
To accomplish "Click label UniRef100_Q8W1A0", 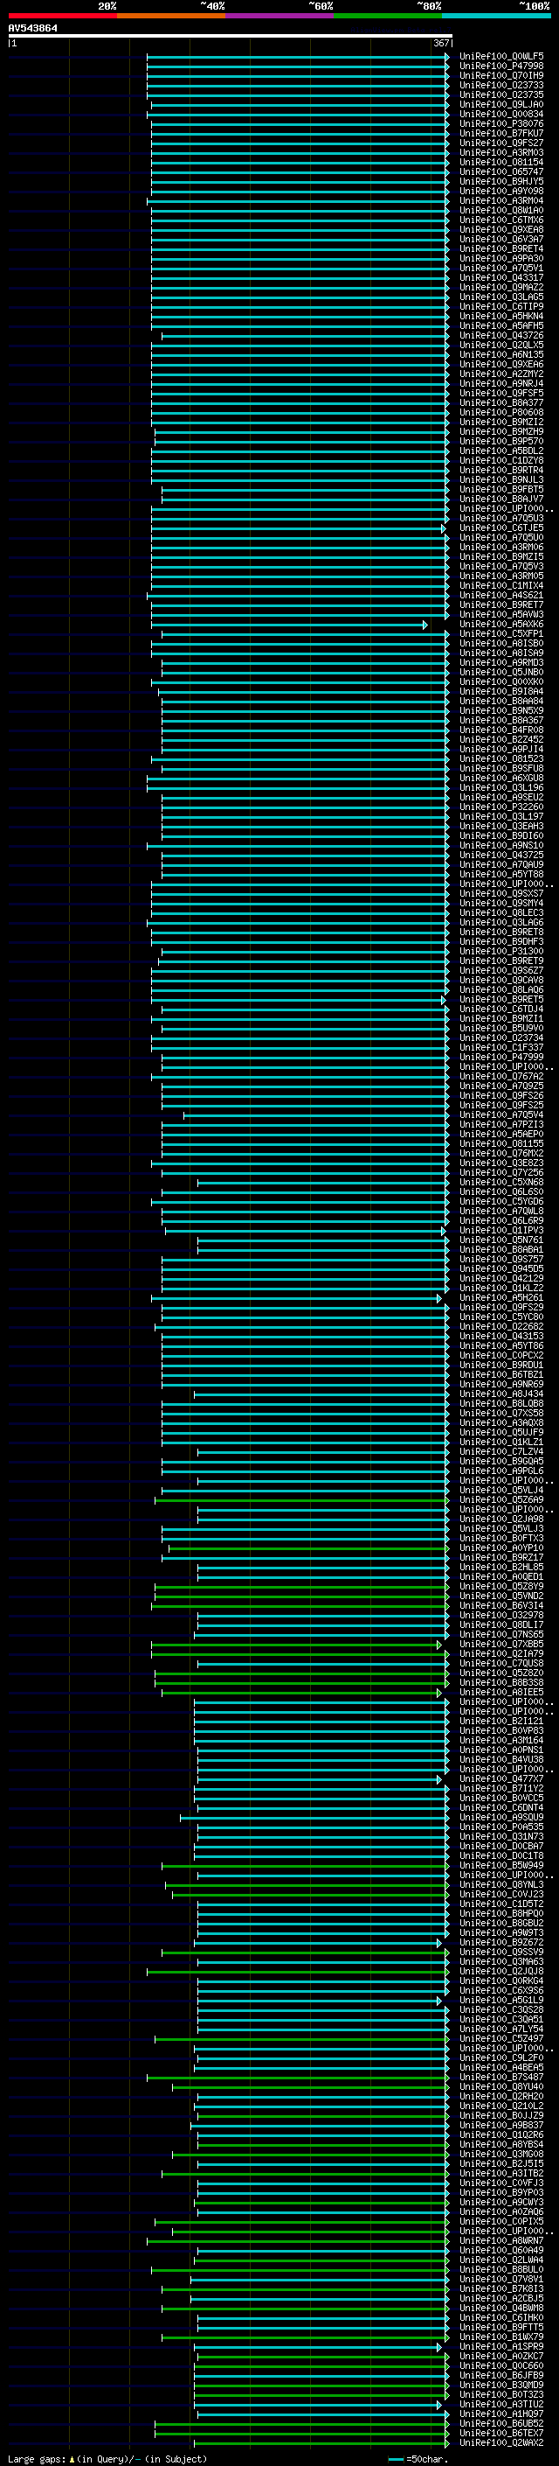I will [x=501, y=211].
